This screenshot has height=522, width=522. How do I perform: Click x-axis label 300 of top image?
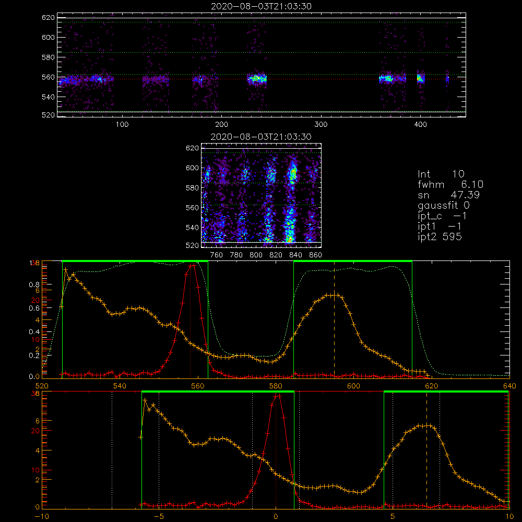[x=321, y=125]
